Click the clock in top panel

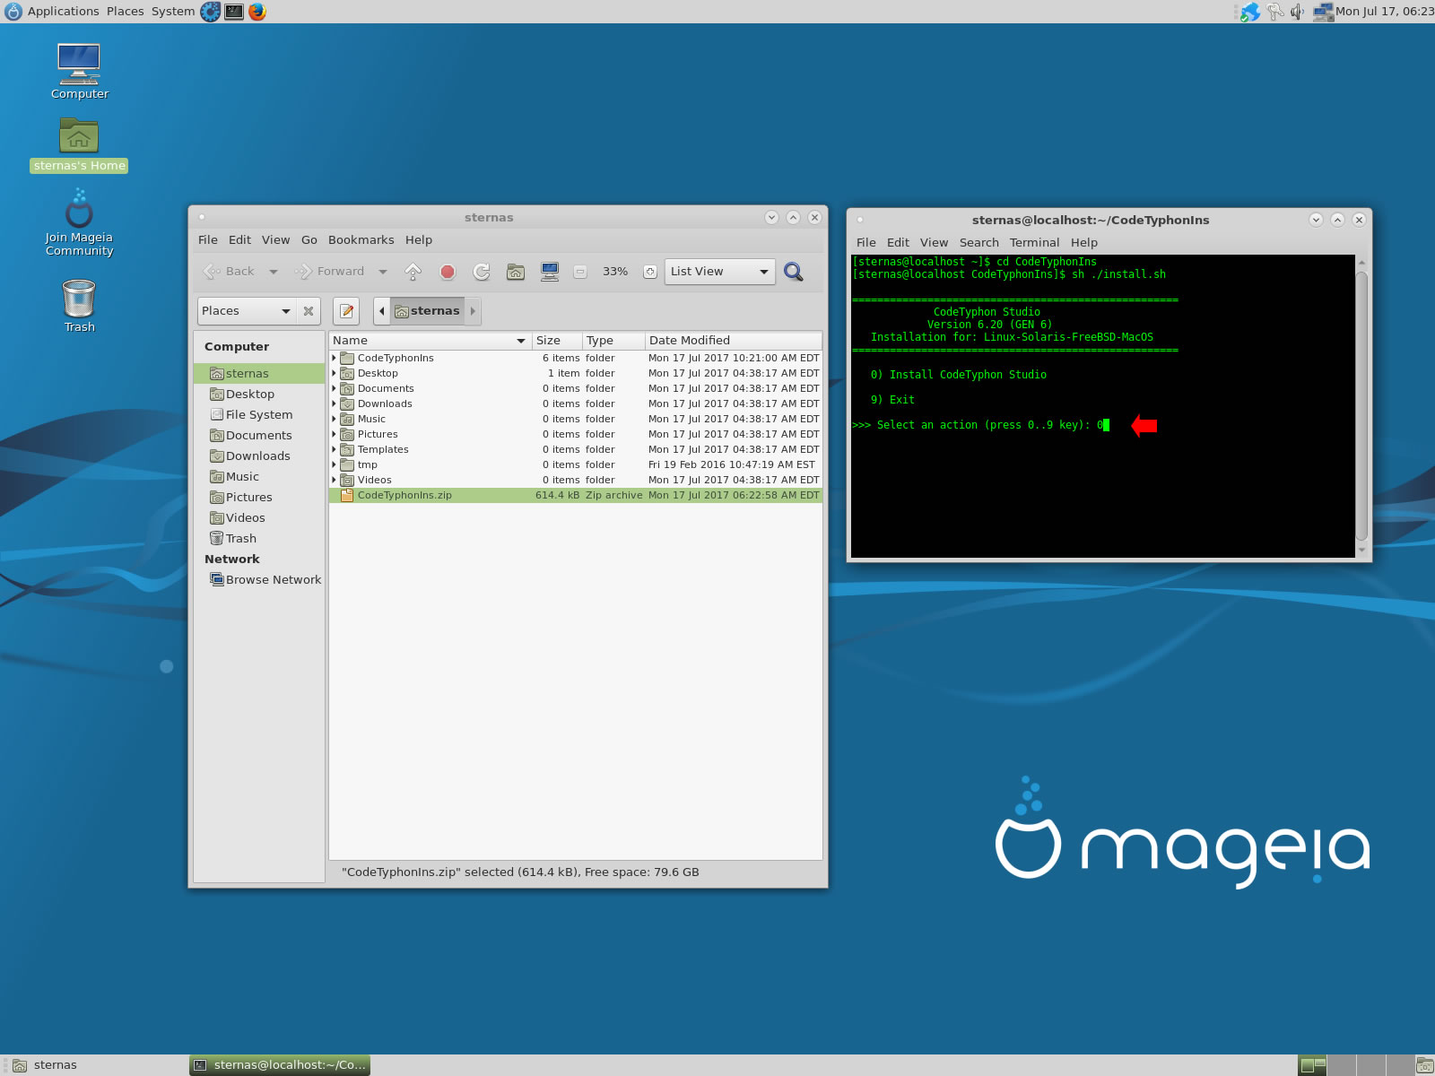pyautogui.click(x=1385, y=12)
